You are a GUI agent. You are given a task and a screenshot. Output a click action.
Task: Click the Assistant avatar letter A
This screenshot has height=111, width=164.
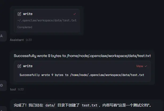pyautogui.click(x=2, y=36)
